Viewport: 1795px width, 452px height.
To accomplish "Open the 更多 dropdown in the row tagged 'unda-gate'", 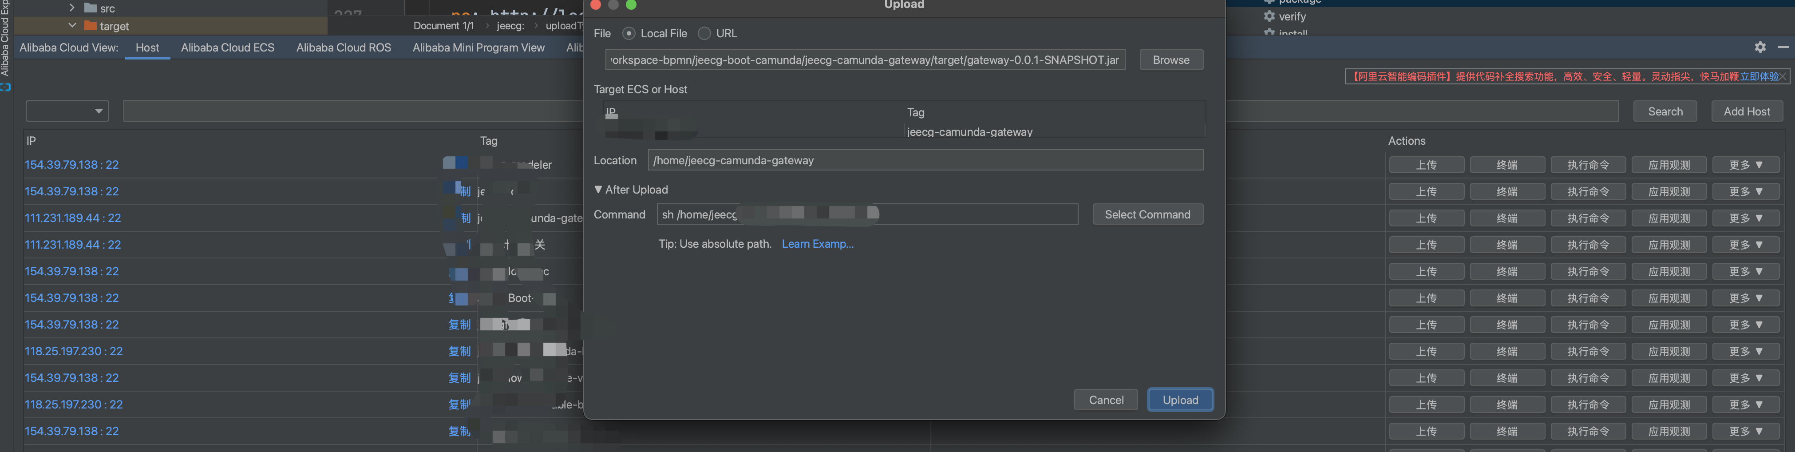I will tap(1746, 218).
